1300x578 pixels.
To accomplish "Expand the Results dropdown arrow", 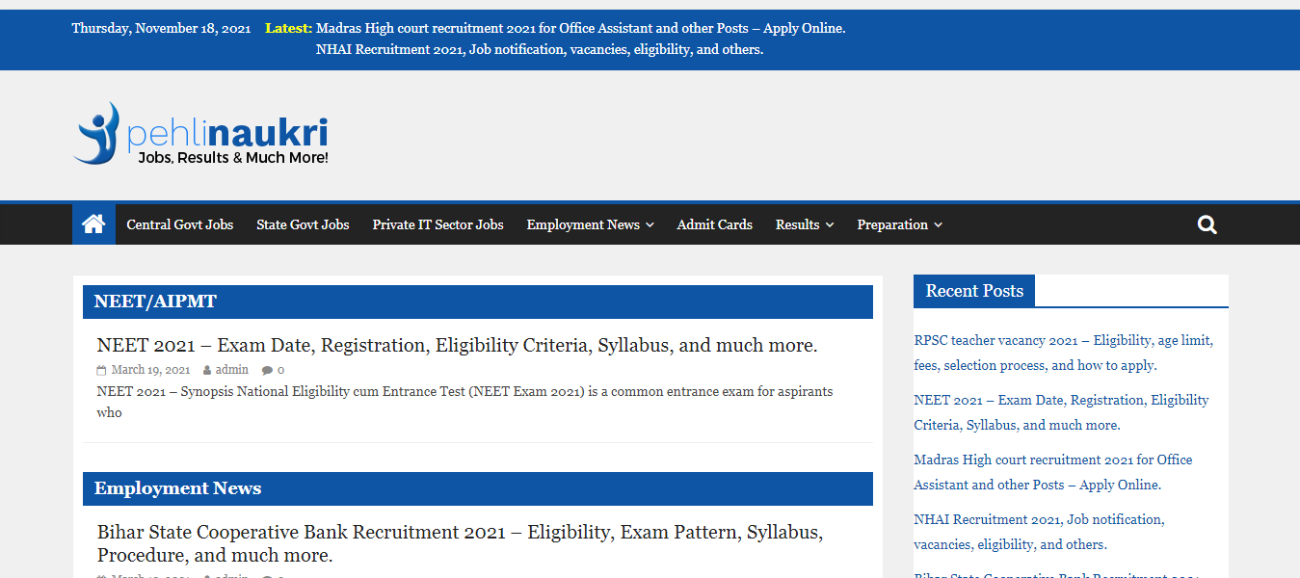I will (830, 225).
